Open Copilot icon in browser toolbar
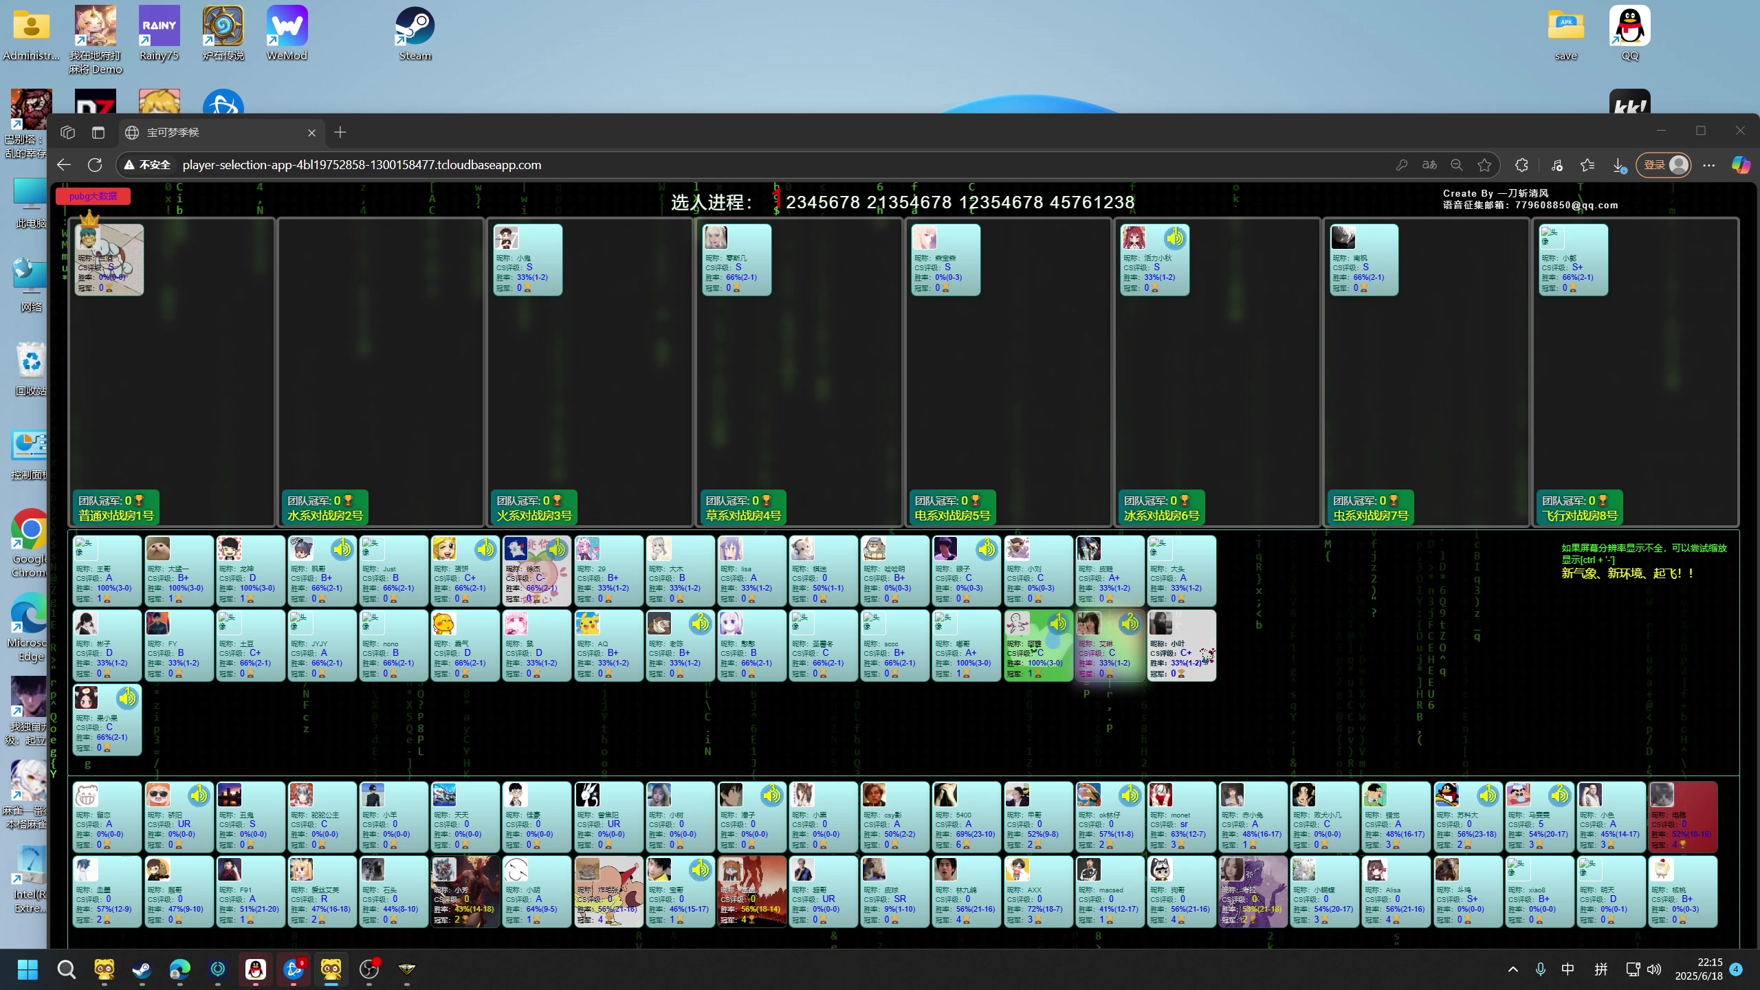The height and width of the screenshot is (990, 1760). coord(1741,165)
